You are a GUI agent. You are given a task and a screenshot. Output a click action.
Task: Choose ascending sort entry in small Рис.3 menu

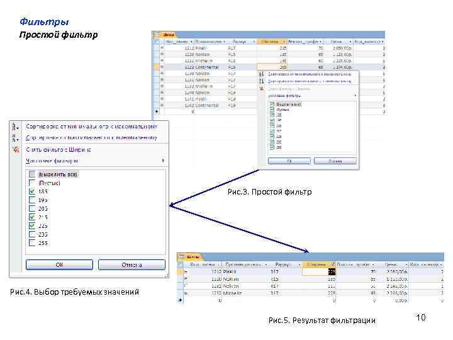(x=310, y=74)
